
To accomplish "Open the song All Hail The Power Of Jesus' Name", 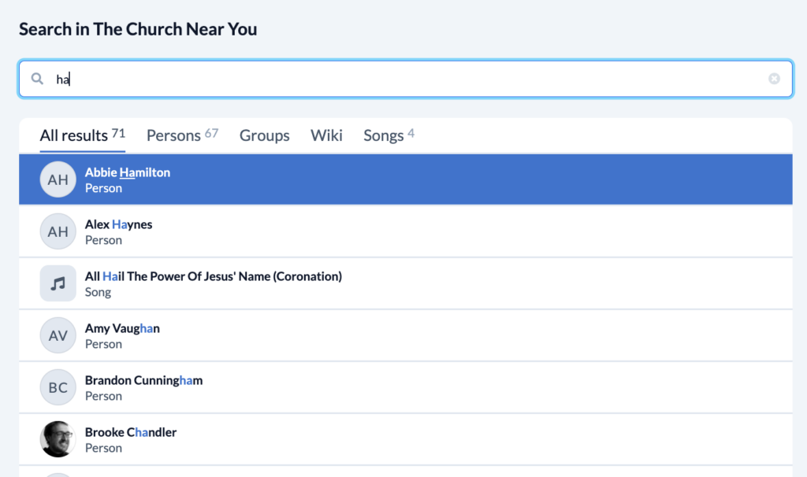I will 406,283.
